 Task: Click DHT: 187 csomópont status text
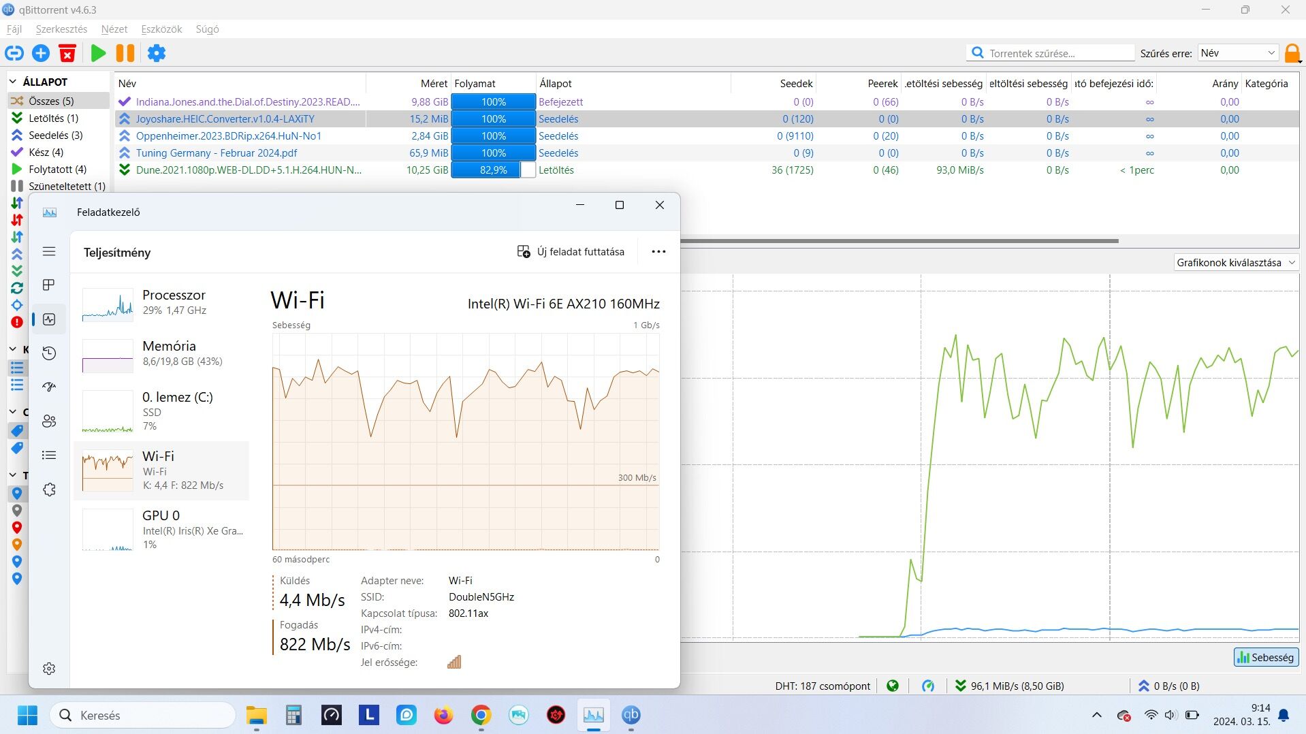823,686
